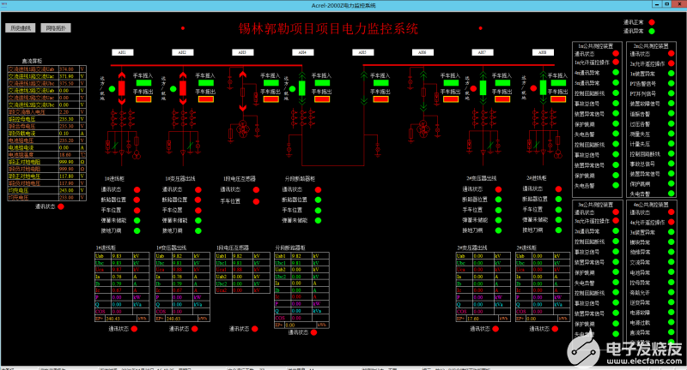Click the 4#公共测控装置 panel heading
Image resolution: width=687 pixels, height=370 pixels.
click(x=651, y=205)
